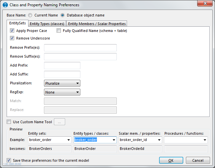Toggle the Apply Proper Case checkbox
Image resolution: width=215 pixels, height=168 pixels.
[12, 31]
